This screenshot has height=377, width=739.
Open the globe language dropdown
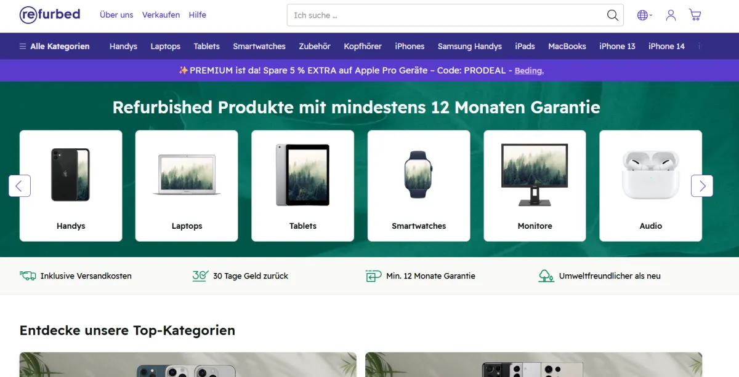[x=644, y=15]
